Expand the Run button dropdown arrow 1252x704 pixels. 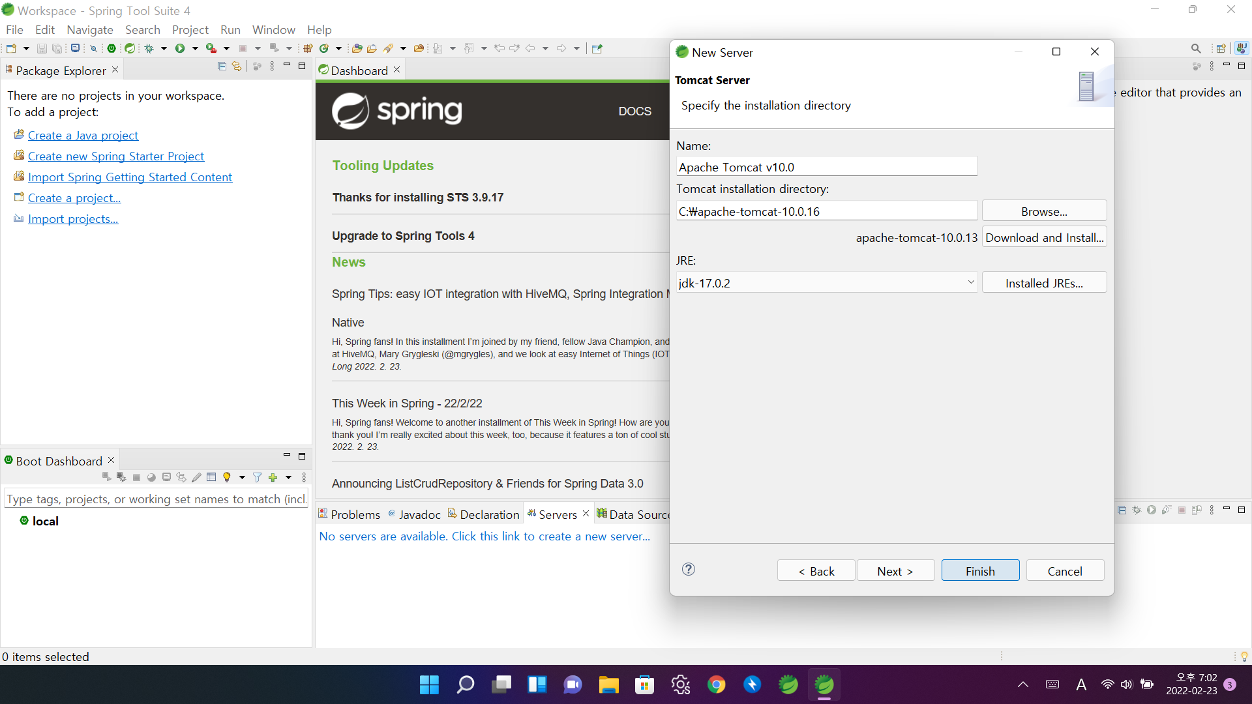[x=195, y=48]
